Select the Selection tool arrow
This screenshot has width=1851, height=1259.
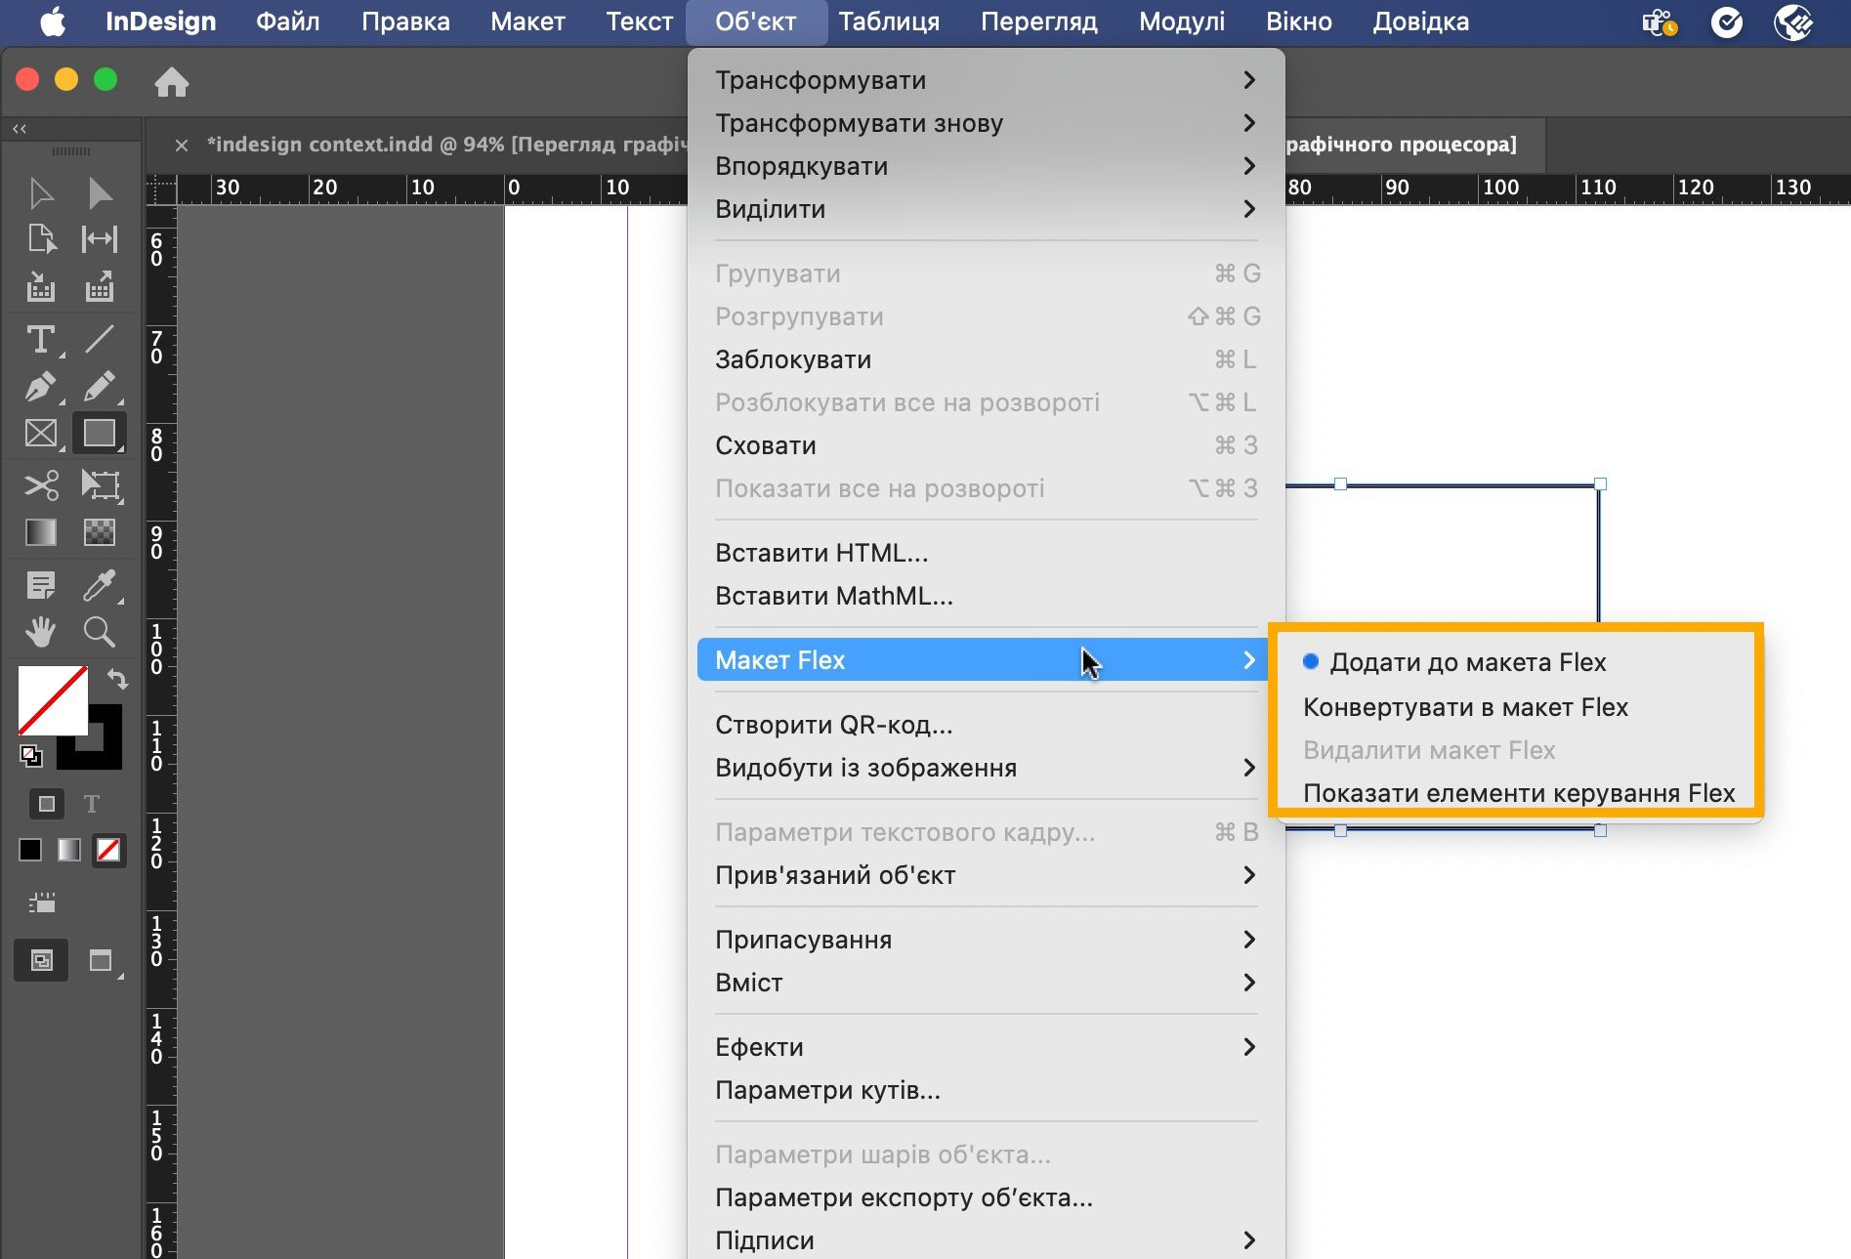(x=41, y=193)
